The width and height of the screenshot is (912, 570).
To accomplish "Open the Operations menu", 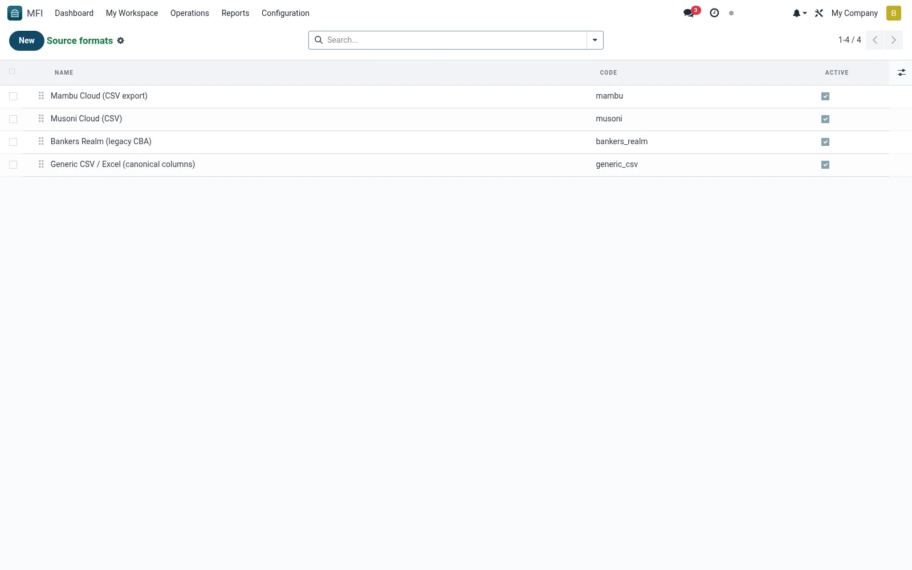I will coord(190,13).
